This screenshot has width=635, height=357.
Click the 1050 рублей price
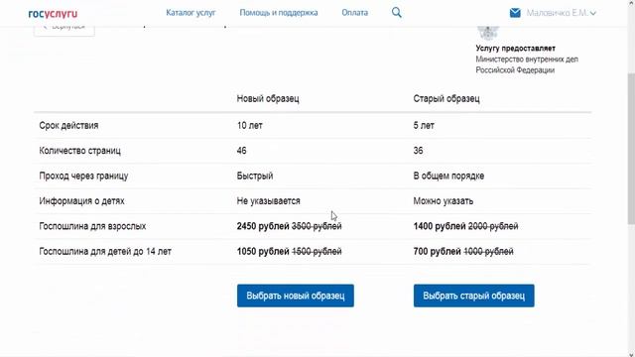[x=263, y=251]
